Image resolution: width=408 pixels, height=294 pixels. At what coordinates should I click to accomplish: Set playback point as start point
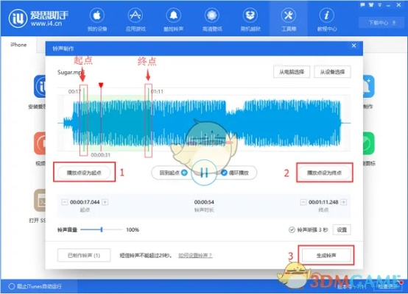84,173
